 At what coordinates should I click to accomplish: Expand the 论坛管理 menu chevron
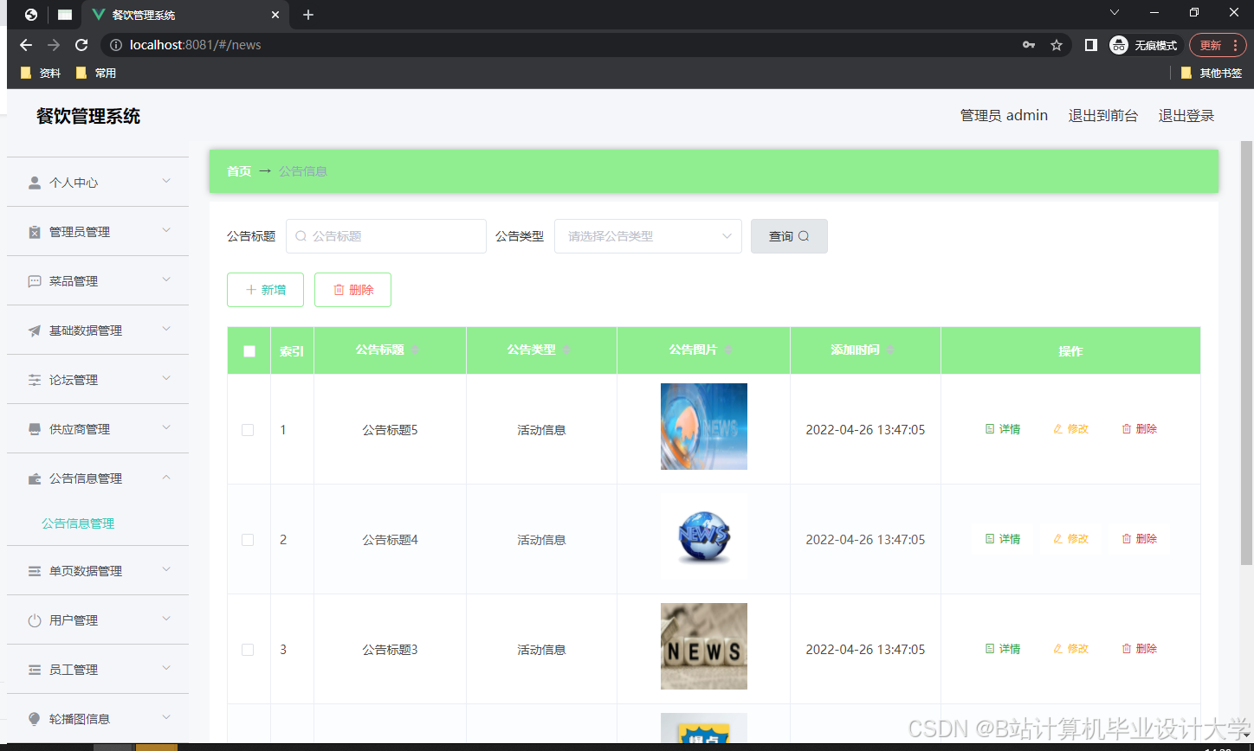166,378
